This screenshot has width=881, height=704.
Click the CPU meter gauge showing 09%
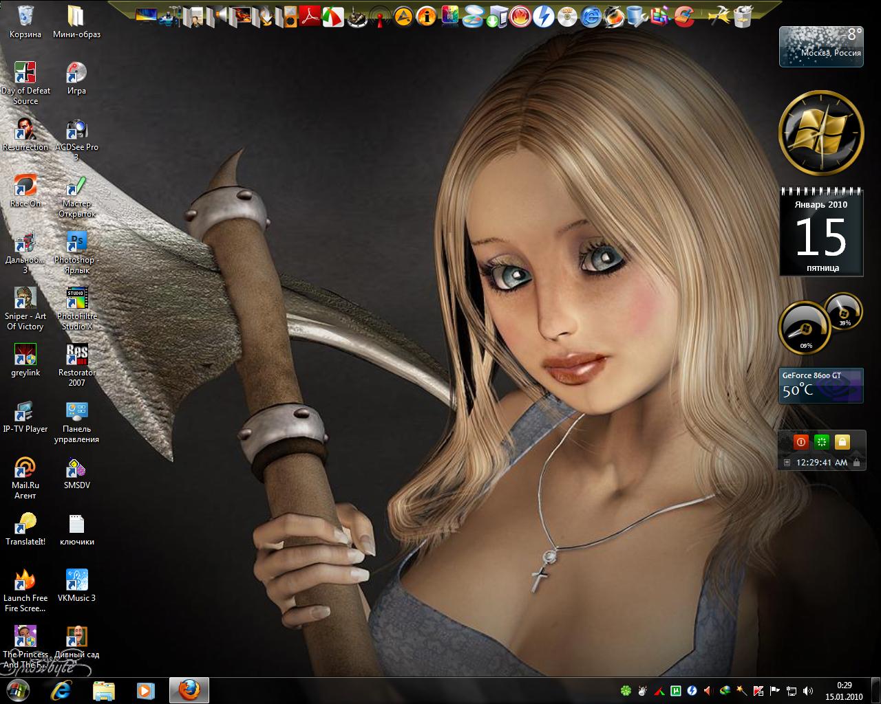[x=805, y=328]
